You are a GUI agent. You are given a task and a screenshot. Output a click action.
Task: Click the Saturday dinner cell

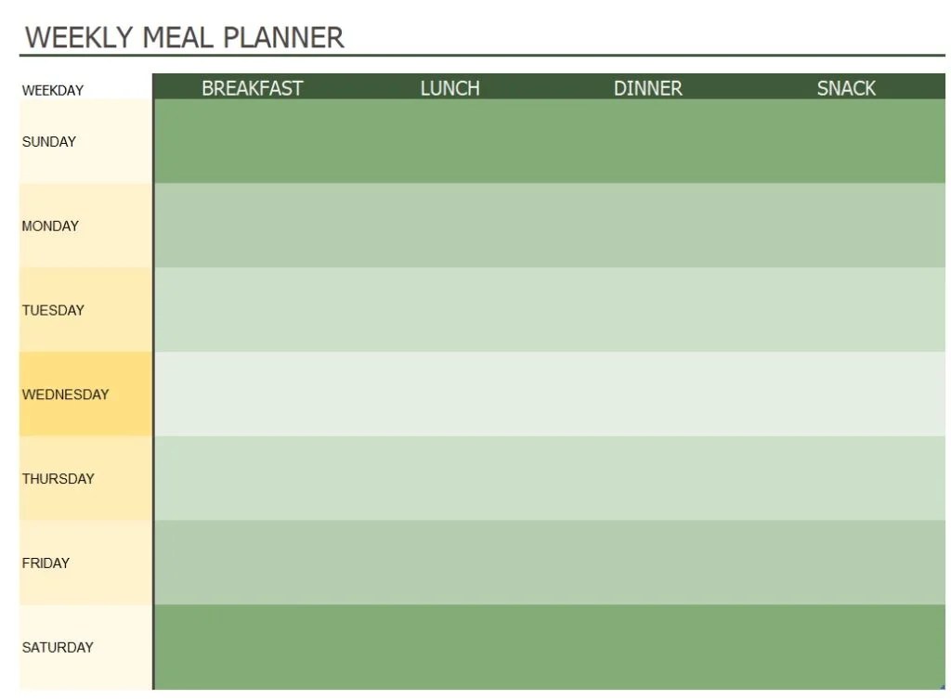point(647,647)
